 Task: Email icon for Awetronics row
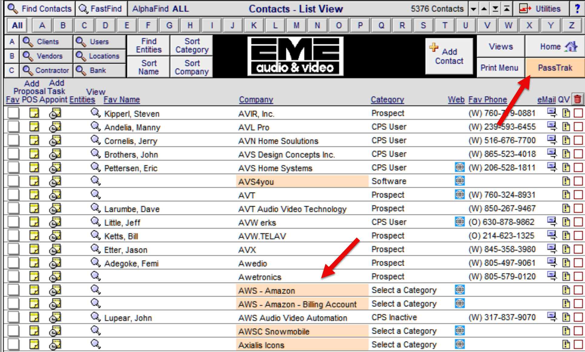pyautogui.click(x=552, y=276)
